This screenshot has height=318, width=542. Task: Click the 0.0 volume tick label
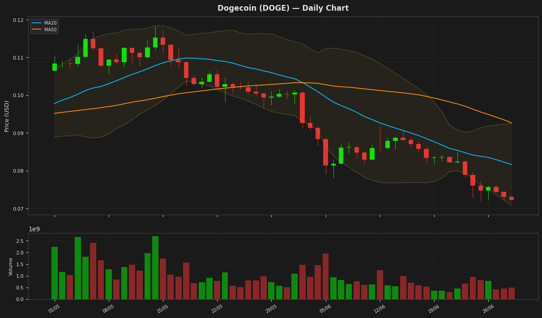click(21, 300)
